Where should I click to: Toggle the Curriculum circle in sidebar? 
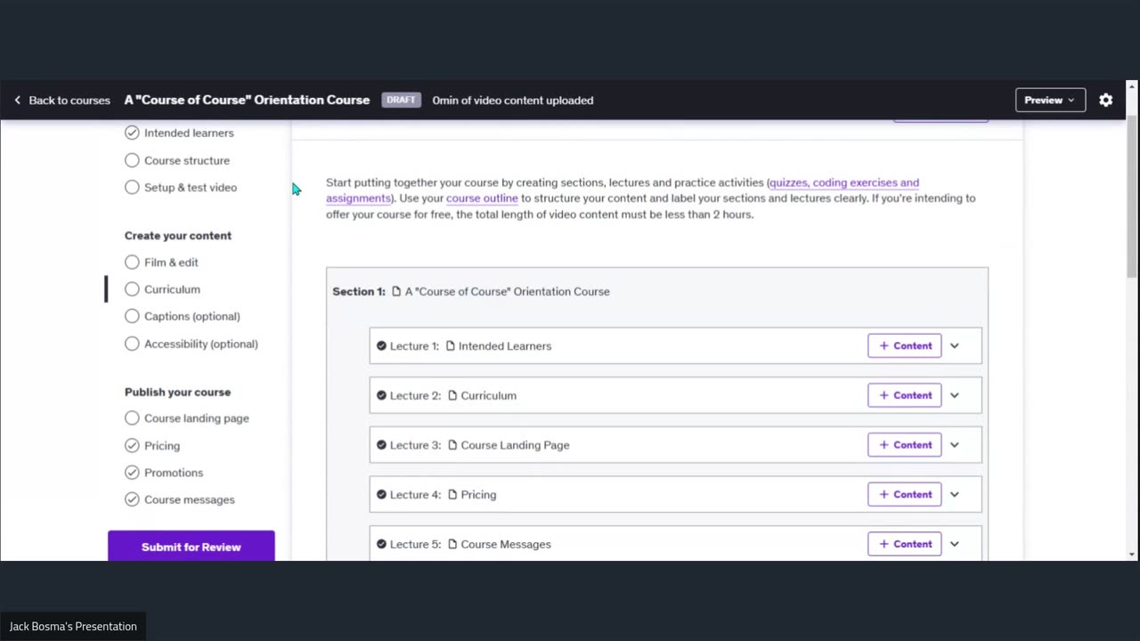point(132,289)
